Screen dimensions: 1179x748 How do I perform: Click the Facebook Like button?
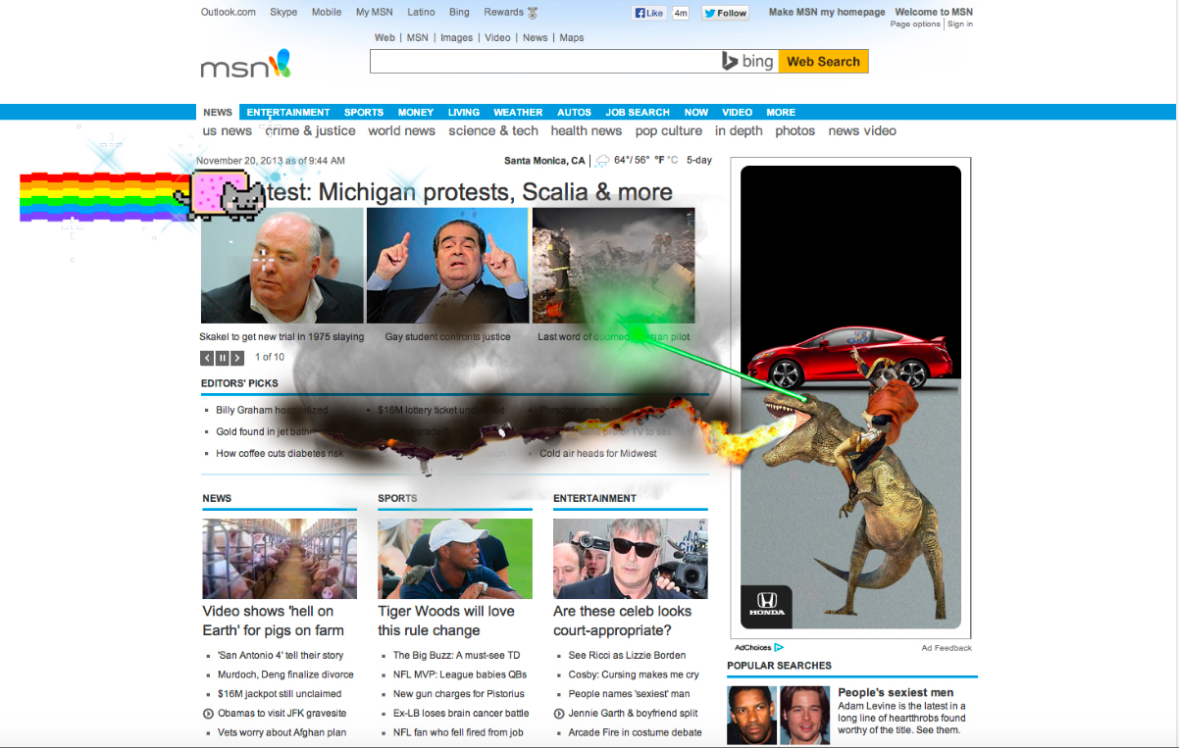tap(649, 13)
